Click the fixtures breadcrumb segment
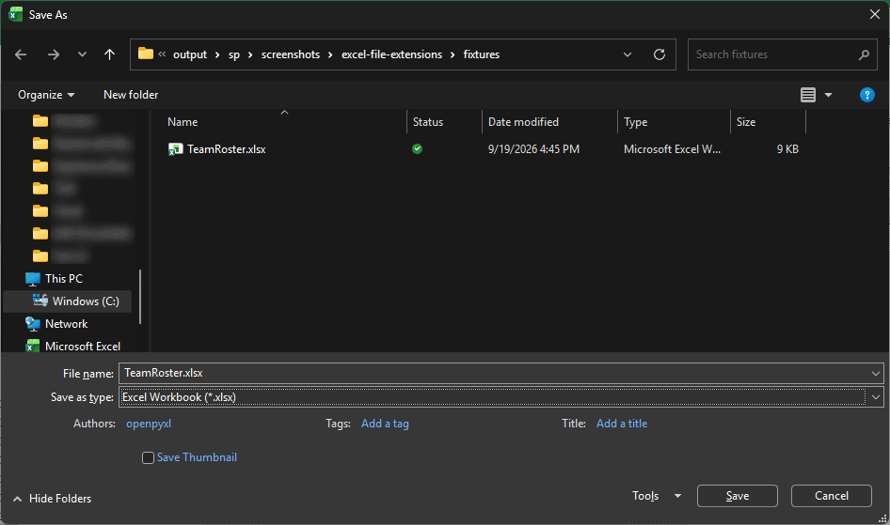Image resolution: width=890 pixels, height=525 pixels. click(x=482, y=54)
